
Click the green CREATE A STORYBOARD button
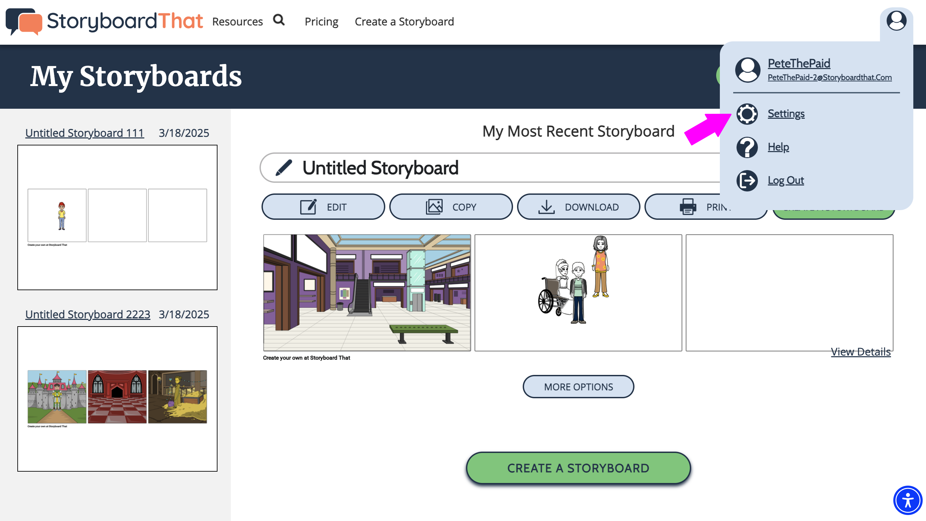coord(578,468)
